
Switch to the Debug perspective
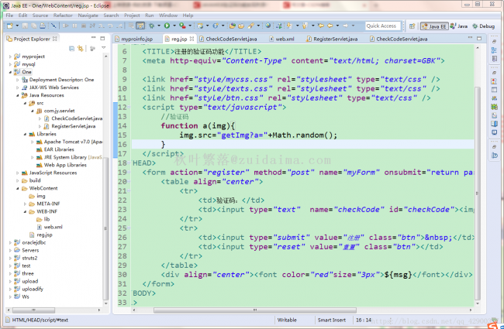(483, 26)
